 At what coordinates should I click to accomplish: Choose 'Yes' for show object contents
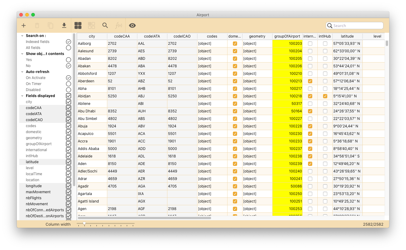click(69, 60)
